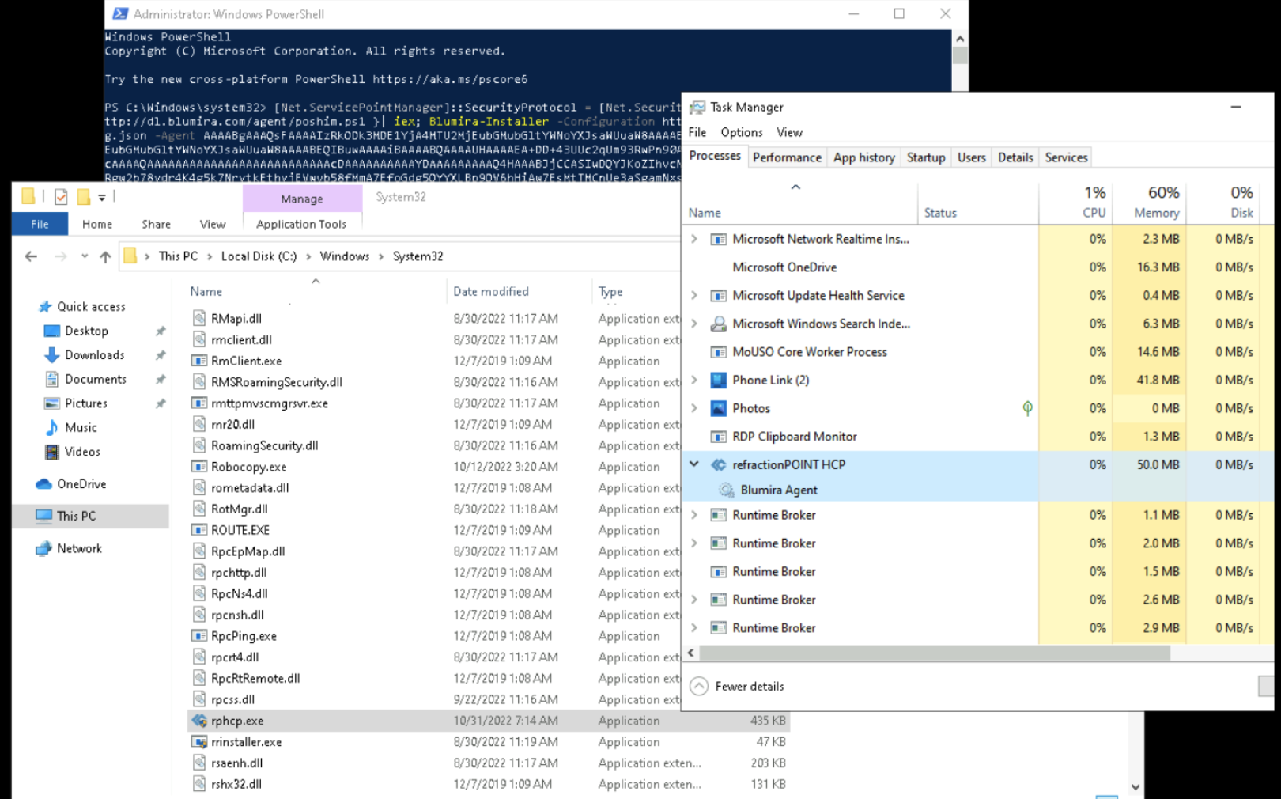This screenshot has width=1281, height=799.
Task: Select the rphcp.exe file icon
Action: point(198,720)
